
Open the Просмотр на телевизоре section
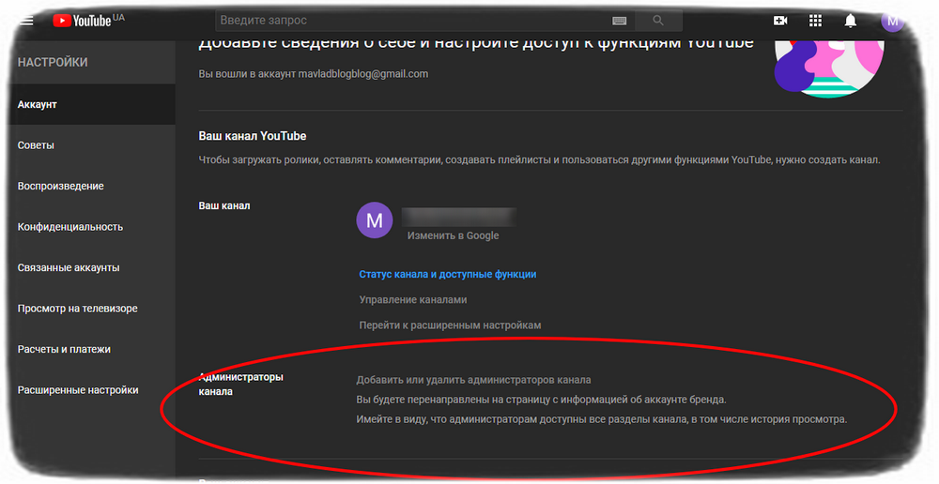pyautogui.click(x=92, y=308)
